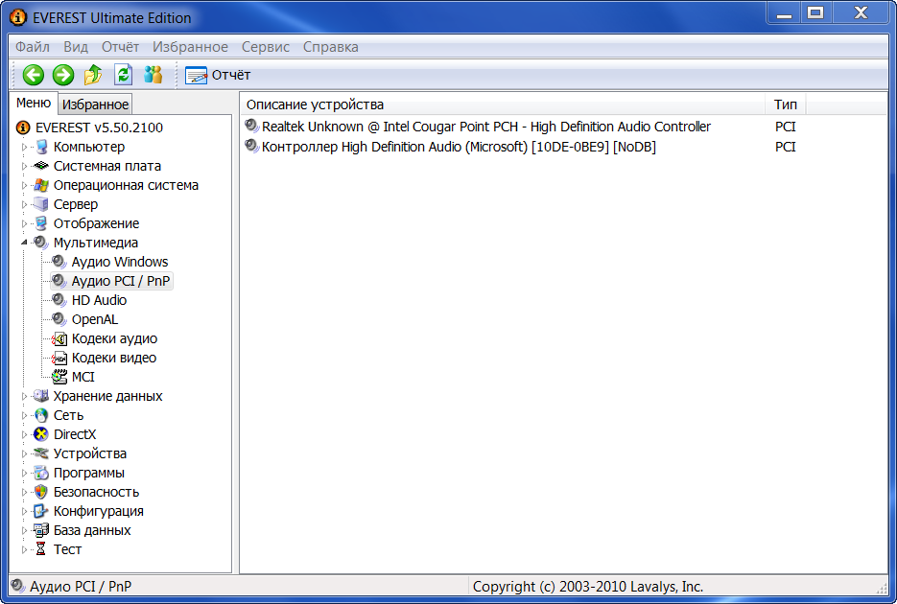This screenshot has width=897, height=604.
Task: Expand the Компьютер tree node
Action: click(24, 147)
